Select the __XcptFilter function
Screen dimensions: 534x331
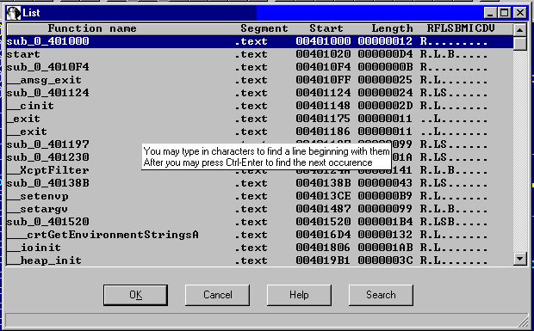tap(260, 170)
